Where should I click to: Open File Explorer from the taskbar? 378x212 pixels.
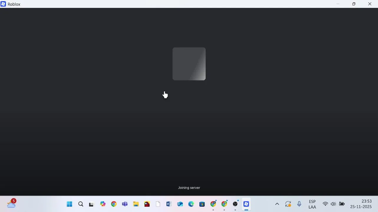click(136, 204)
